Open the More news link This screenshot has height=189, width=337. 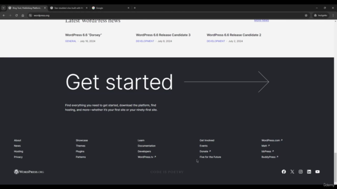[x=261, y=20]
